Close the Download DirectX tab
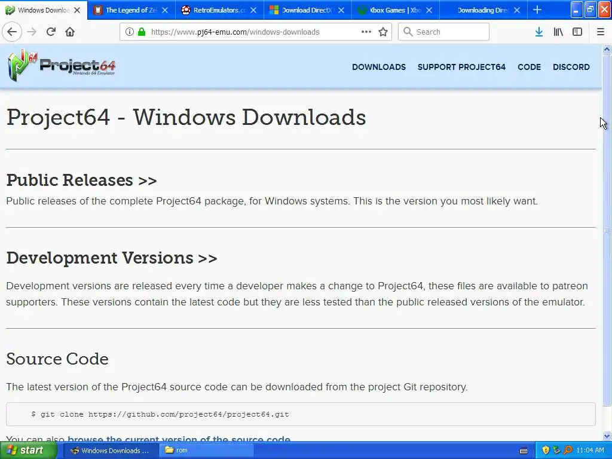This screenshot has width=612, height=459. [x=341, y=10]
